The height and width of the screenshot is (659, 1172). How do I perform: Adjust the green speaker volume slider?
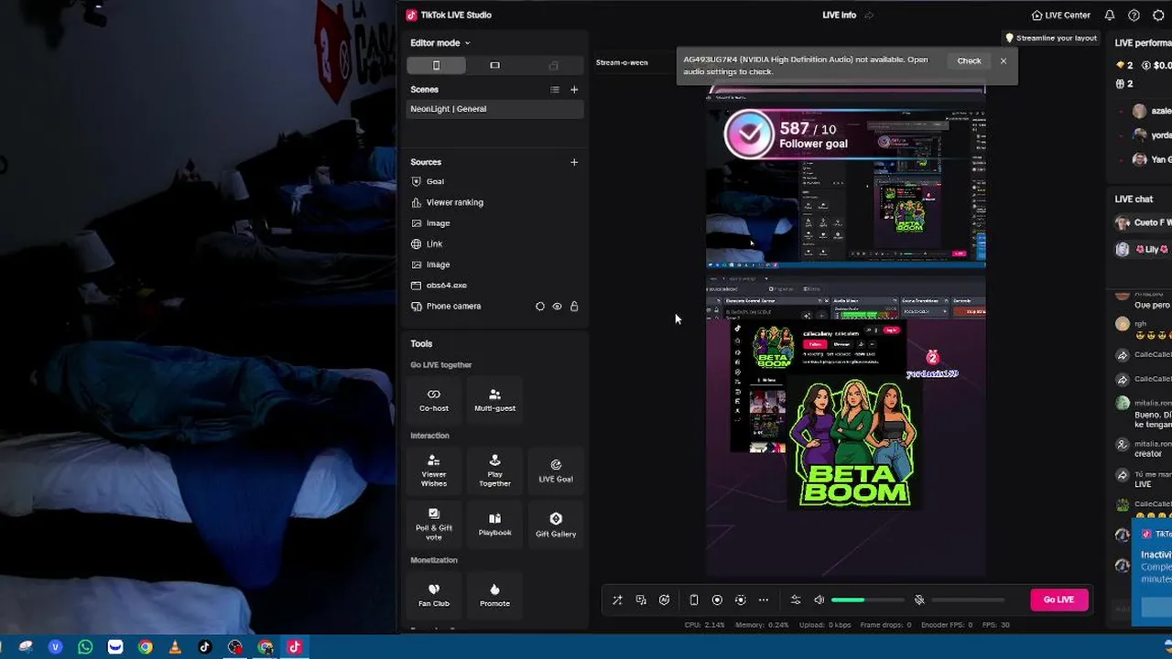tap(867, 600)
